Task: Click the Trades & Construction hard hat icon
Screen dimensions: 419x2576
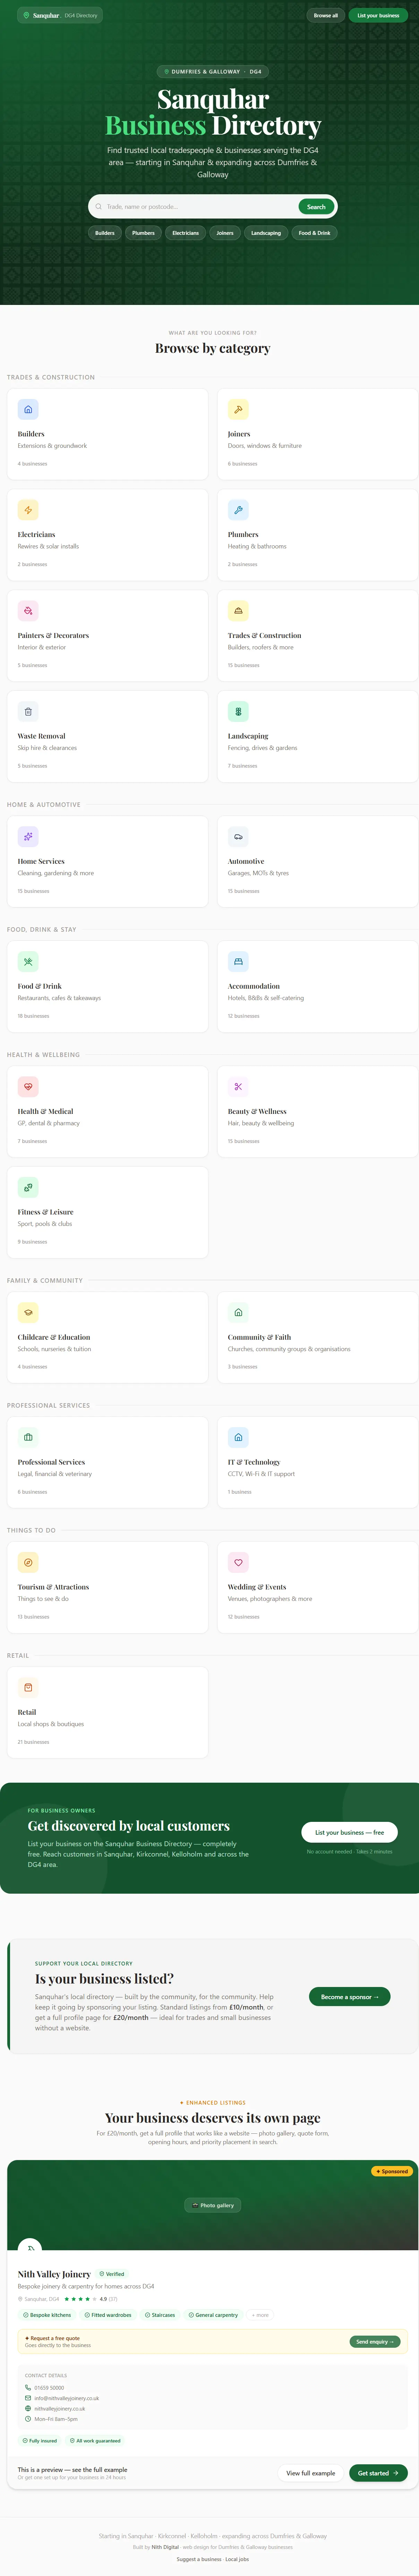Action: click(x=238, y=611)
